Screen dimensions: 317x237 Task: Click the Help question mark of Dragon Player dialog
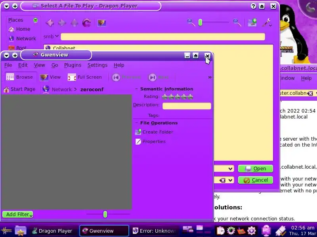click(x=253, y=6)
